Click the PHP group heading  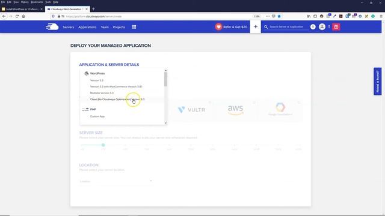tap(93, 109)
